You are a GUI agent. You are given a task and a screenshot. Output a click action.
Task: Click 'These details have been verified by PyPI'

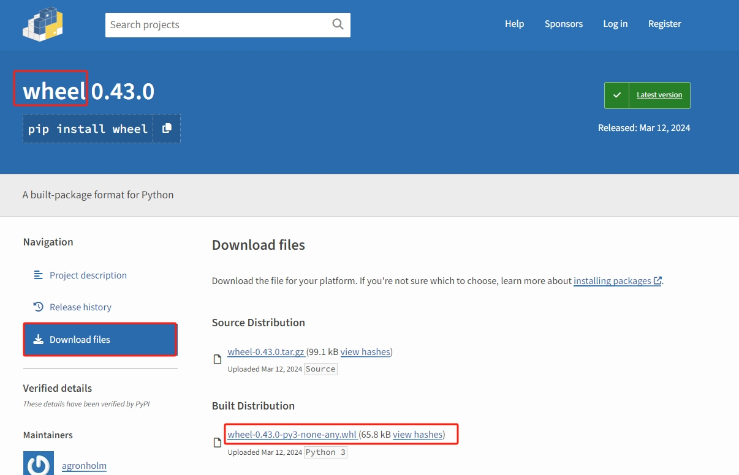pos(86,404)
